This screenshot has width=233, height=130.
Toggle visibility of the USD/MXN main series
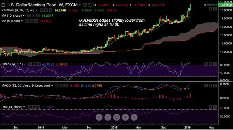pos(85,5)
